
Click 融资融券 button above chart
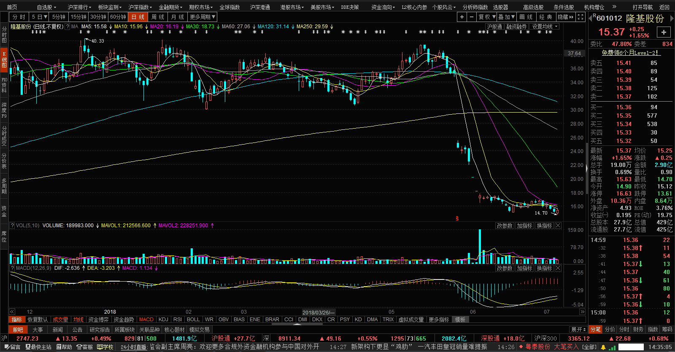point(517,27)
